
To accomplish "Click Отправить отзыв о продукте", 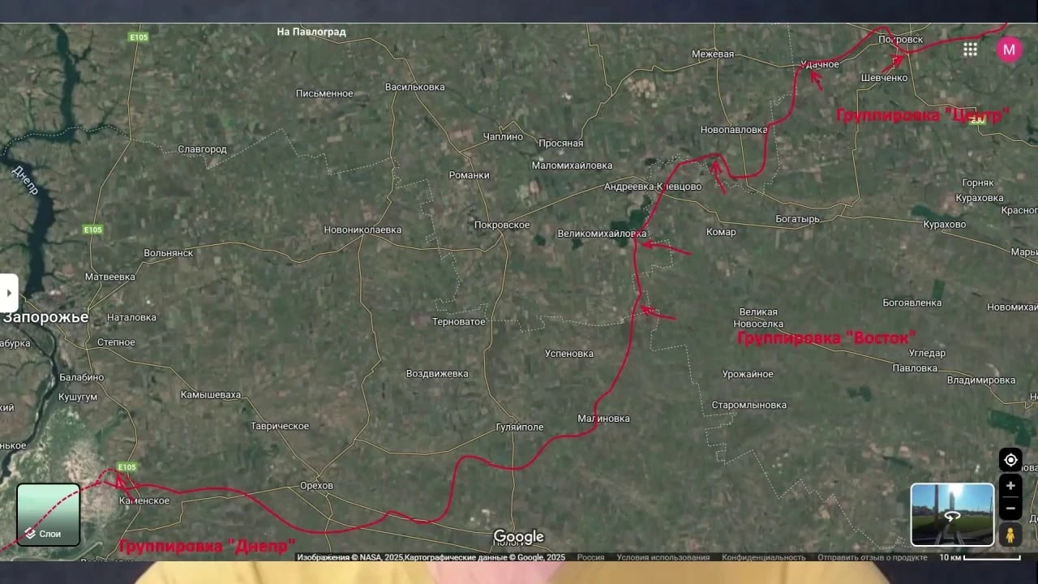I will click(872, 557).
